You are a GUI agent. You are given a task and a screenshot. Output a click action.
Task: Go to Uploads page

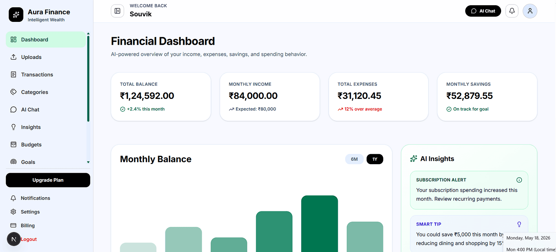46,57
